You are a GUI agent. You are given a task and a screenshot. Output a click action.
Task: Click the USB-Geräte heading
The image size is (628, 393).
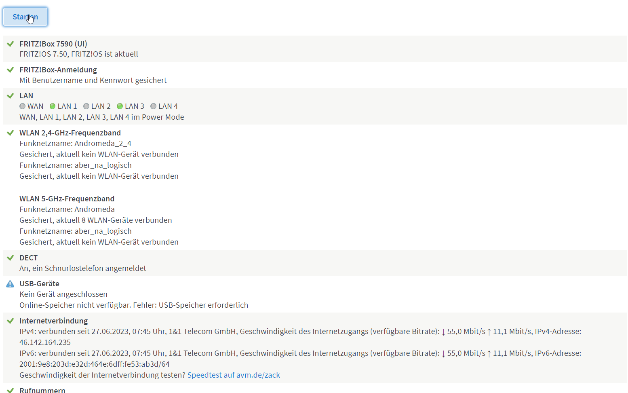(39, 283)
